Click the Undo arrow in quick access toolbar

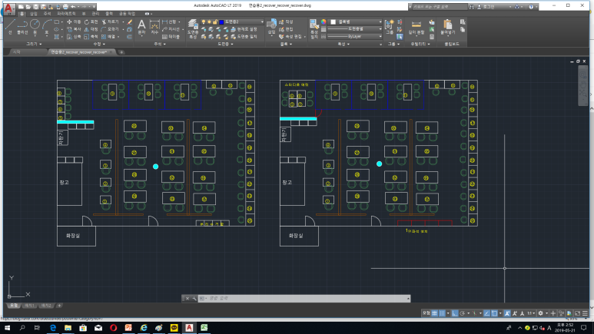pyautogui.click(x=73, y=7)
